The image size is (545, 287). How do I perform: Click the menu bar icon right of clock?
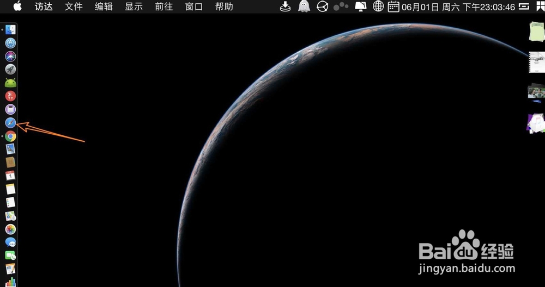click(524, 6)
